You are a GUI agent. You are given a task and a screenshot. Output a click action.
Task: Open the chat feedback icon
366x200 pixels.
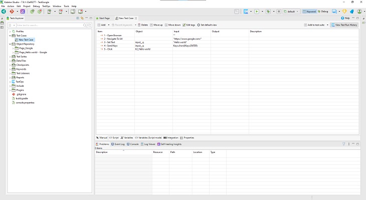[x=334, y=12]
